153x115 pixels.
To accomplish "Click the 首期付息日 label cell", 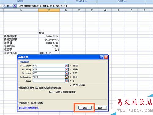I will (21, 53).
